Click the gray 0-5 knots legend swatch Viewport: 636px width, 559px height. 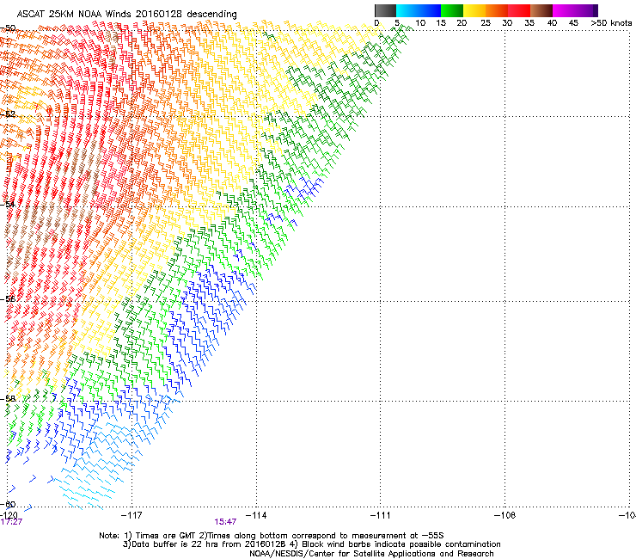click(x=385, y=10)
